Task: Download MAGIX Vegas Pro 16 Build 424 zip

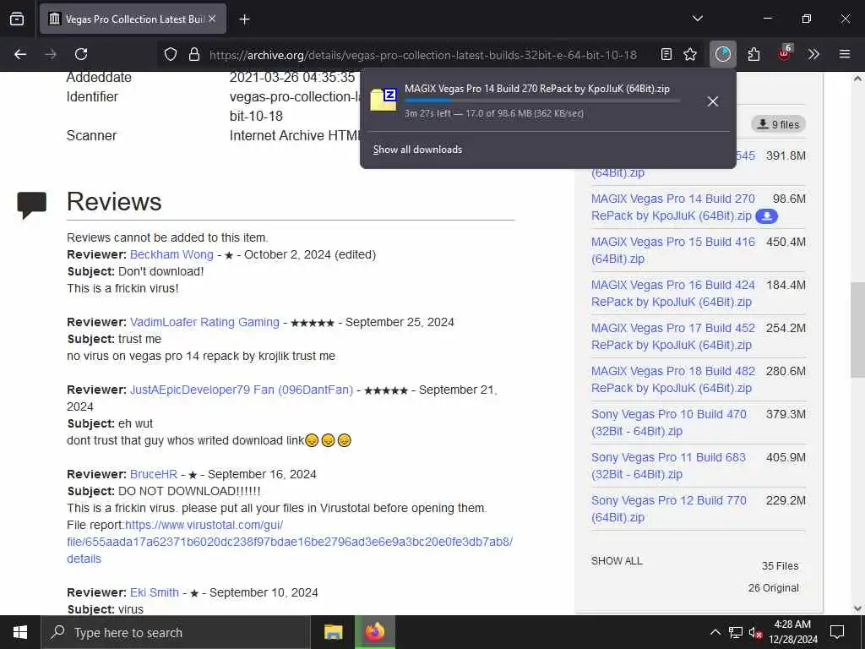Action: [673, 293]
